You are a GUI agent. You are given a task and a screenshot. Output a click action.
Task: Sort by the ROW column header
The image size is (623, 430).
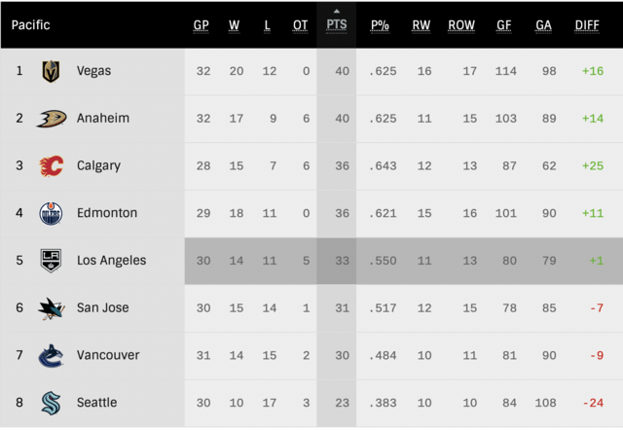(x=461, y=25)
